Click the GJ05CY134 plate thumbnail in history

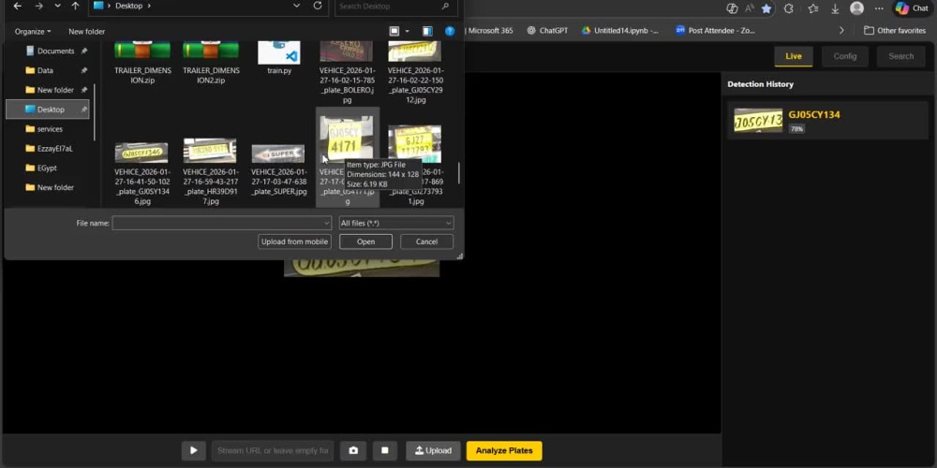(758, 120)
